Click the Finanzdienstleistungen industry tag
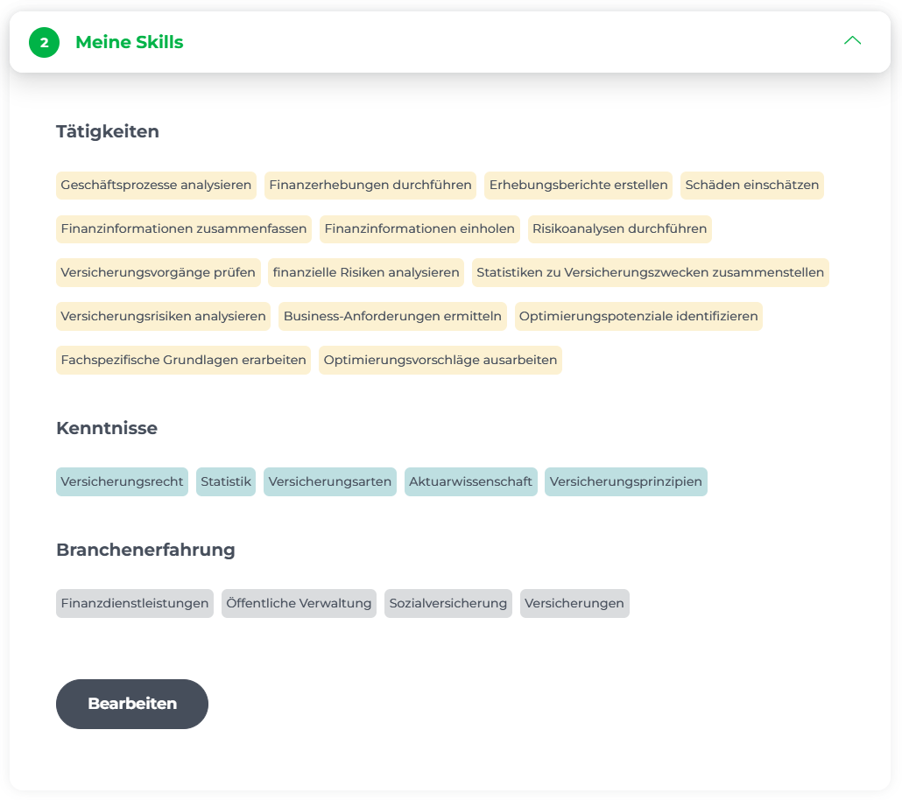This screenshot has width=902, height=800. pos(135,604)
